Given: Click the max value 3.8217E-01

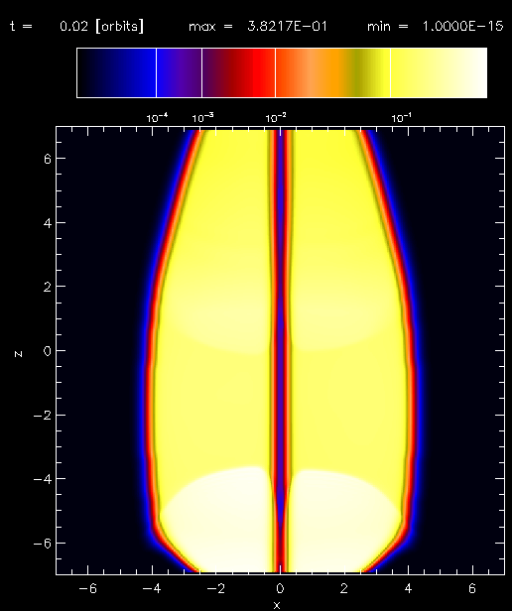Looking at the screenshot, I should (287, 27).
